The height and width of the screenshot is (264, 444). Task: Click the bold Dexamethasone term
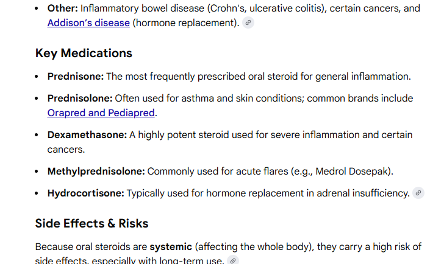click(87, 135)
